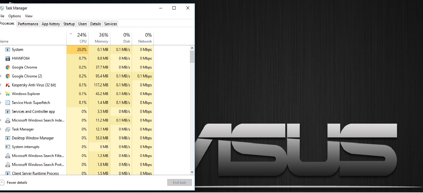The image size is (423, 193).
Task: Sort by the Network column header
Action: pos(143,38)
